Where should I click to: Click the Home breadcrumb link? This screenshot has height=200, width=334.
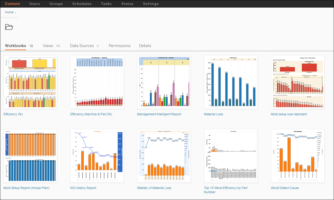coord(9,12)
